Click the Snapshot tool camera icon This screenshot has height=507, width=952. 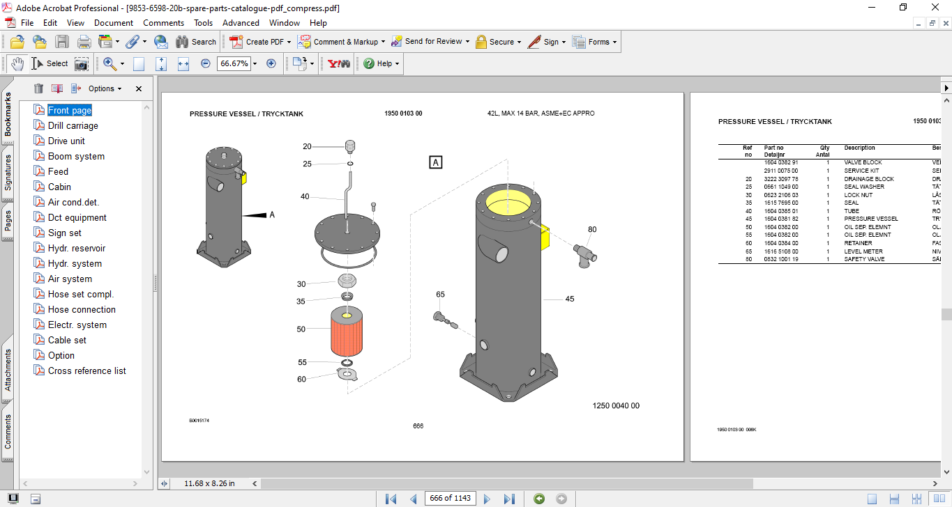(82, 63)
